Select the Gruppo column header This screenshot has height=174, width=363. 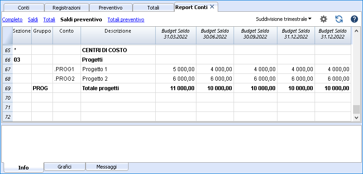click(42, 35)
